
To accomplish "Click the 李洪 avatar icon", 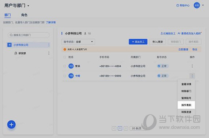I will 71,66.
